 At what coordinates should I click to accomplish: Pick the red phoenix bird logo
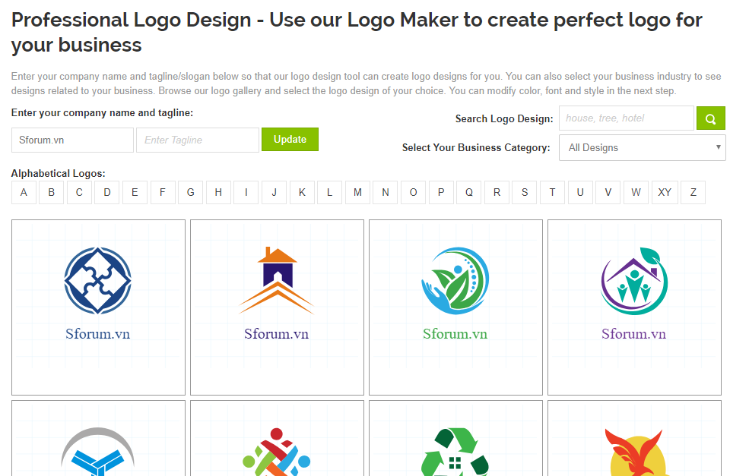tap(633, 452)
